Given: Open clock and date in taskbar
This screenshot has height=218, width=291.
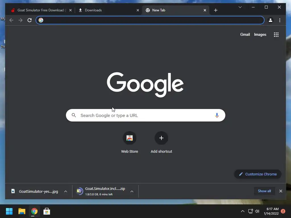Looking at the screenshot, I should pos(271,211).
